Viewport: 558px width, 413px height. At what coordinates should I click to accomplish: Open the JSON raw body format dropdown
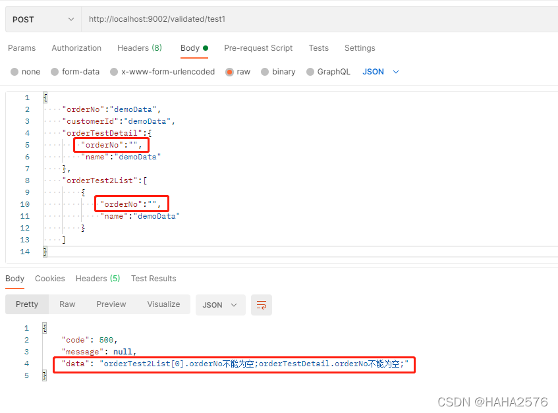click(x=380, y=72)
